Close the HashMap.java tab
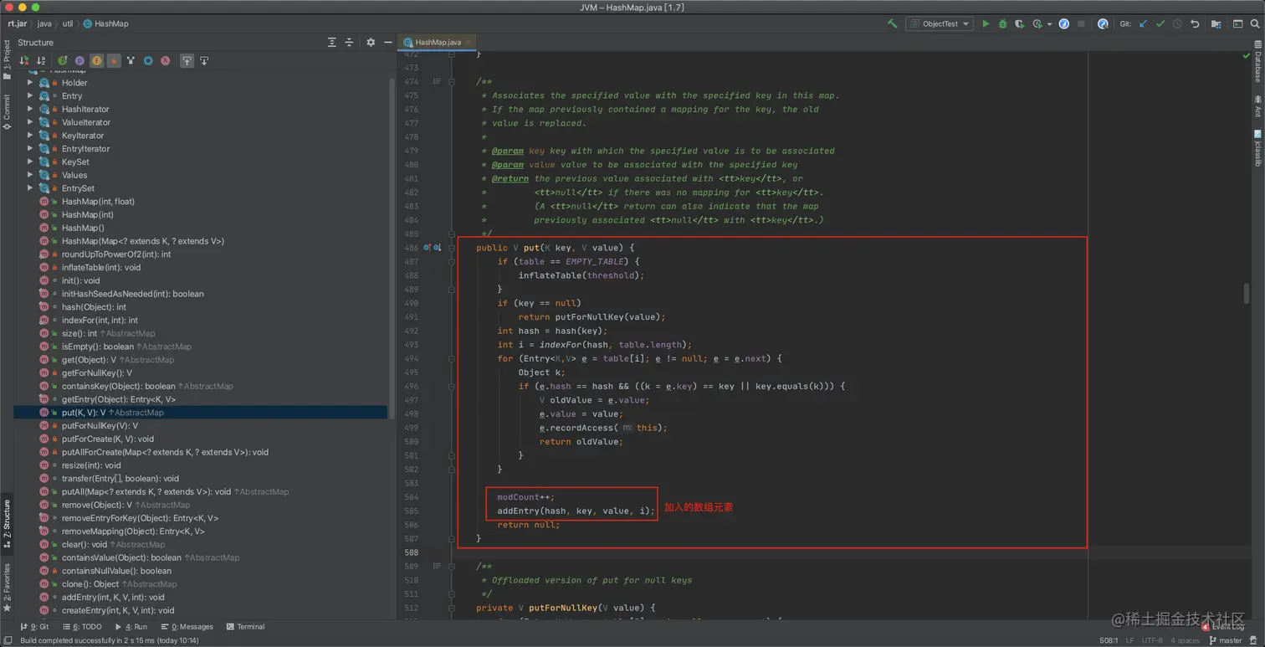The width and height of the screenshot is (1265, 647). click(469, 42)
